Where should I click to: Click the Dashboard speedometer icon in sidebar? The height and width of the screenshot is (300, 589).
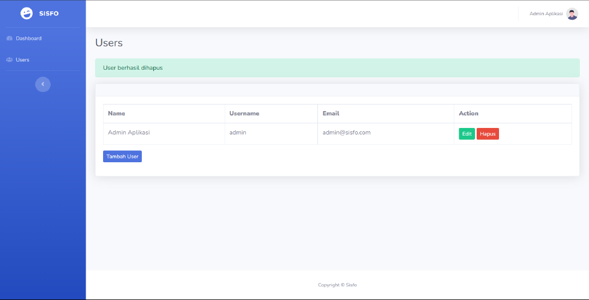point(9,39)
